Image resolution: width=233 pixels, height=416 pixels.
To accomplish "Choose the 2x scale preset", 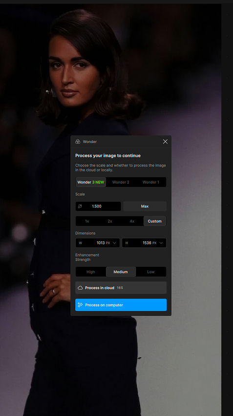I will coord(110,221).
